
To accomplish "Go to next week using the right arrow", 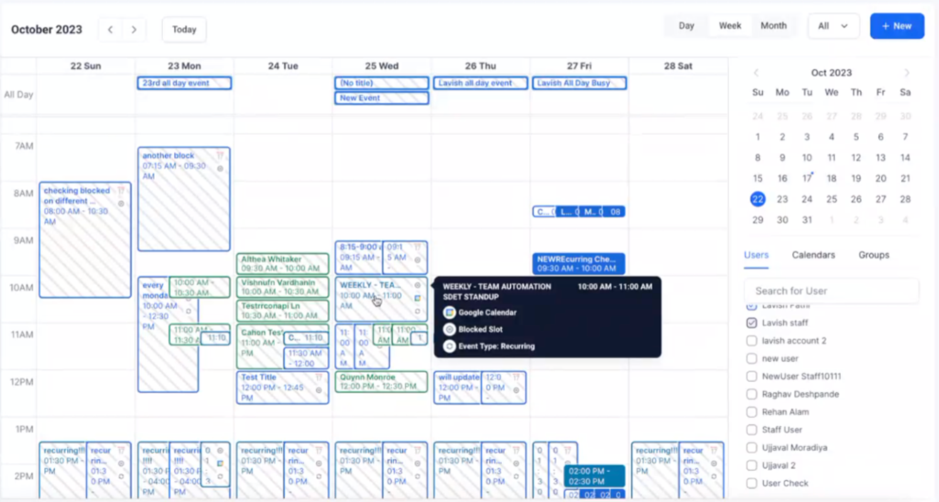I will 134,29.
